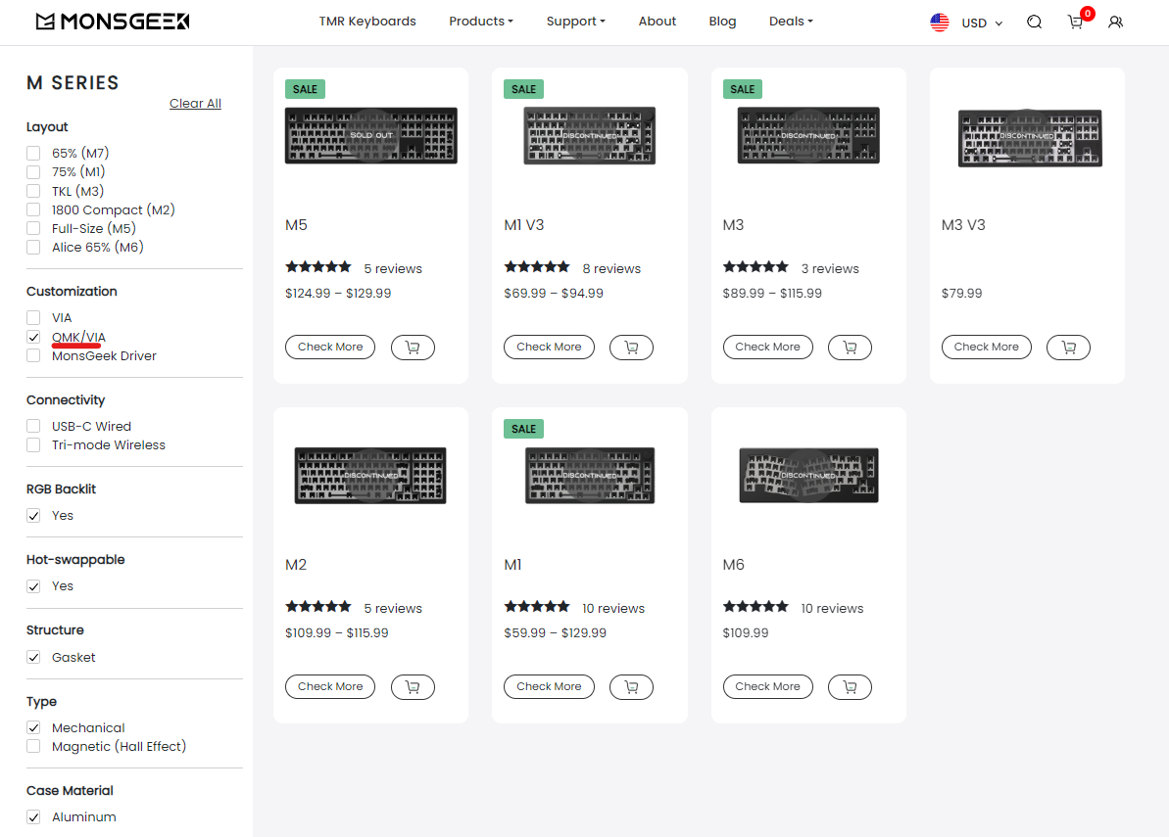Screen dimensions: 1169x837
Task: Open the USD currency selector
Action: [966, 23]
